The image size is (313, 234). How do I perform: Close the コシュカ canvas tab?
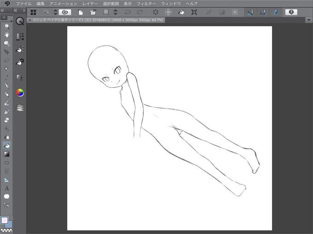[x=29, y=20]
